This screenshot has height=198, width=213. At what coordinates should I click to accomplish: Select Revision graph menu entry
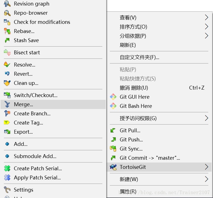tap(53, 4)
